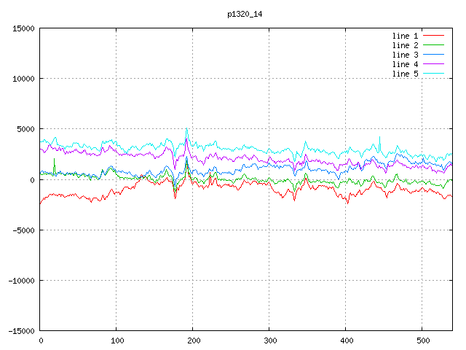Image resolution: width=466 pixels, height=350 pixels.
Task: Toggle the line 3 legend entry
Action: pos(405,55)
